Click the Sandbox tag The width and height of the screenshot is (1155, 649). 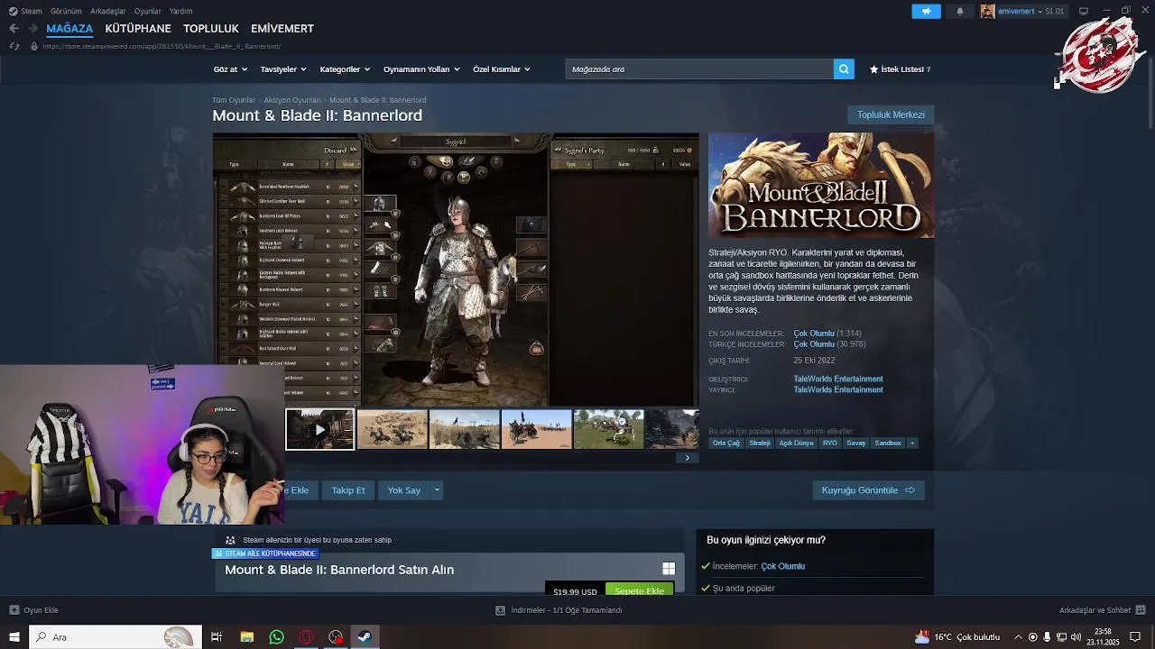(x=888, y=443)
